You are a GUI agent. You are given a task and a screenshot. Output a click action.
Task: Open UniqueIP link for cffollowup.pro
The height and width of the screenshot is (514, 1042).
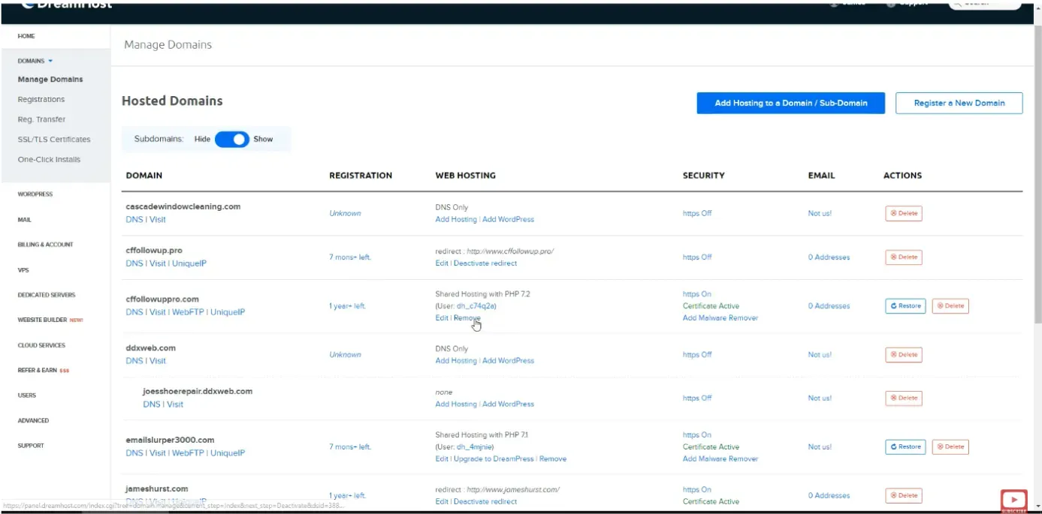click(189, 264)
